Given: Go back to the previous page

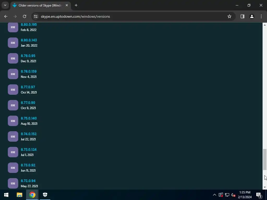Looking at the screenshot, I should pyautogui.click(x=6, y=16).
